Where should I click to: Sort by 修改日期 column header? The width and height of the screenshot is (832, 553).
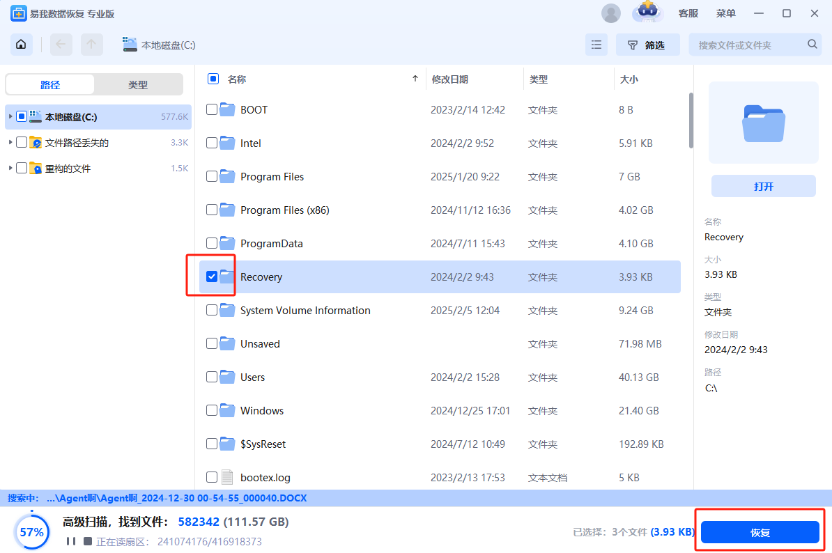click(450, 79)
